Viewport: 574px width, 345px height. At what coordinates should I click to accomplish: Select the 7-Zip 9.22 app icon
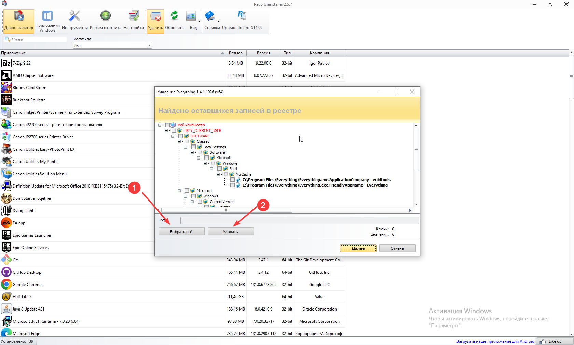[x=6, y=63]
